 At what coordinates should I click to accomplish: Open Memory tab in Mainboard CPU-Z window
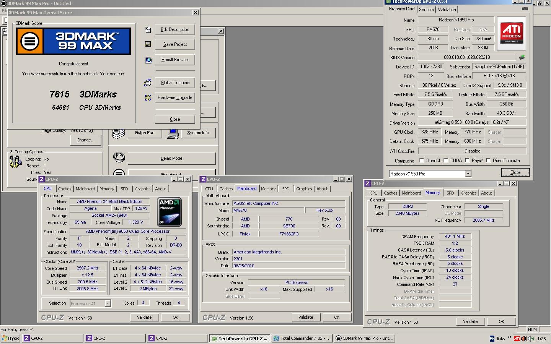pyautogui.click(x=268, y=189)
